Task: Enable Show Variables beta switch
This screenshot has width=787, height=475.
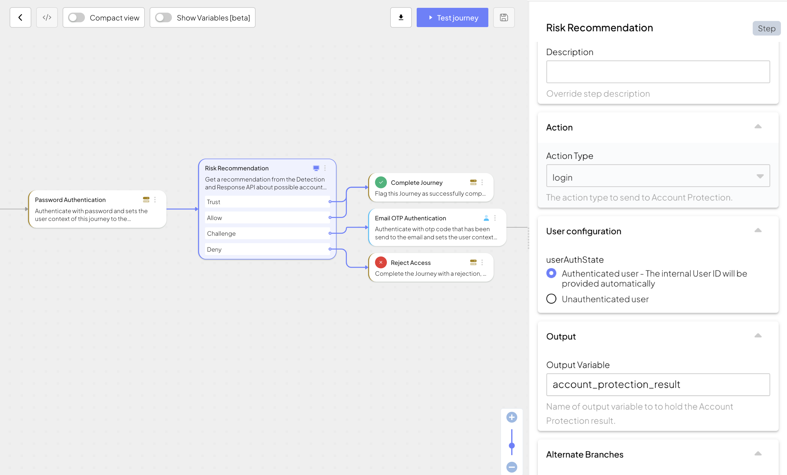Action: tap(163, 17)
